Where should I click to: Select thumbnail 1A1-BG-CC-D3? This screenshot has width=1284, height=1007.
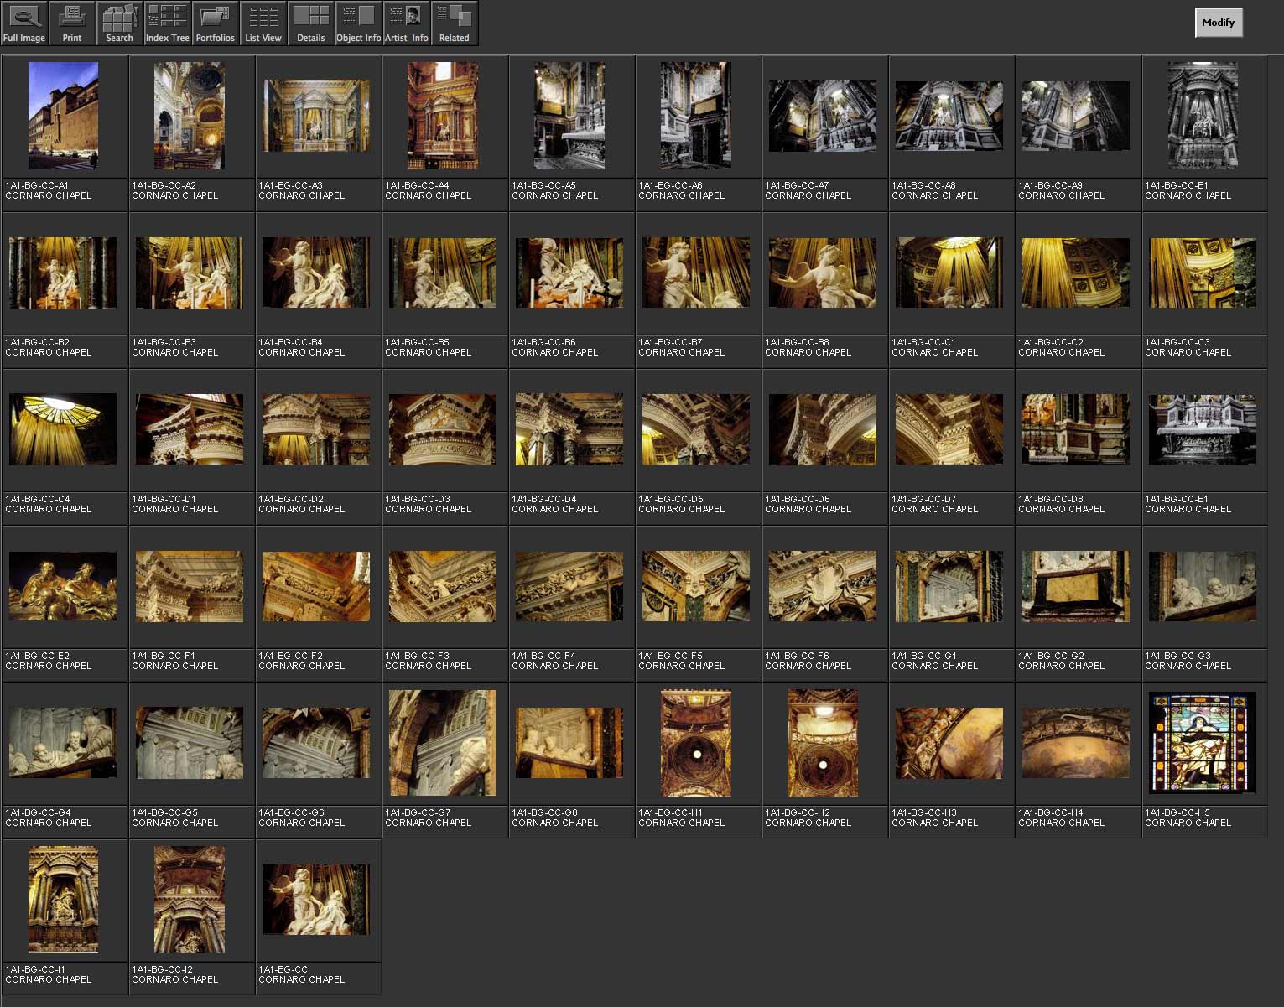point(443,429)
